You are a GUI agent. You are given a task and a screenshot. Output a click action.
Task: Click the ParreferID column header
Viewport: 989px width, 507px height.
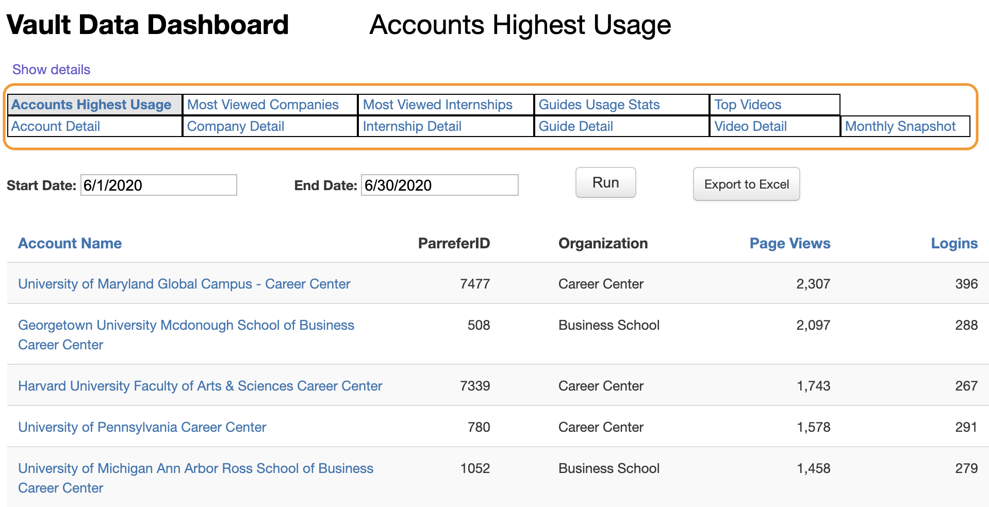click(454, 243)
